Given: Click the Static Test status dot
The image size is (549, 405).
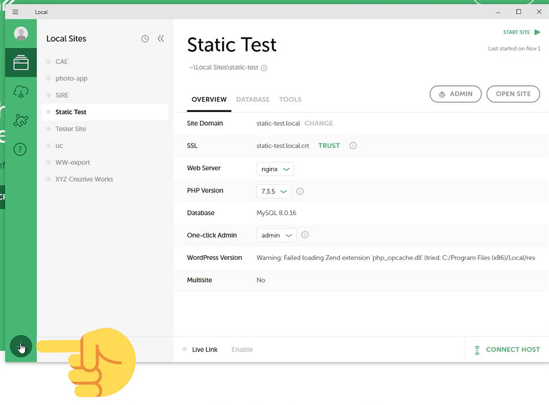Looking at the screenshot, I should 49,112.
